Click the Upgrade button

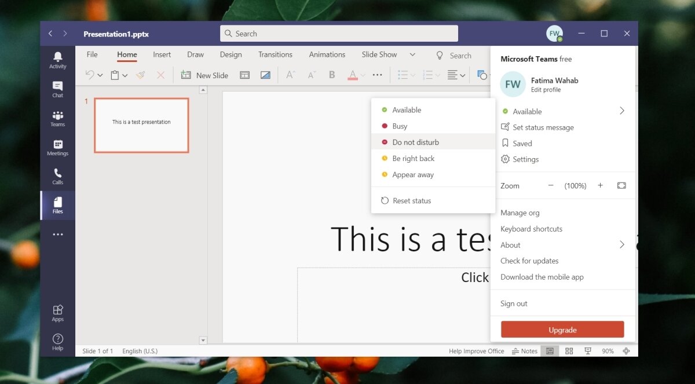562,329
